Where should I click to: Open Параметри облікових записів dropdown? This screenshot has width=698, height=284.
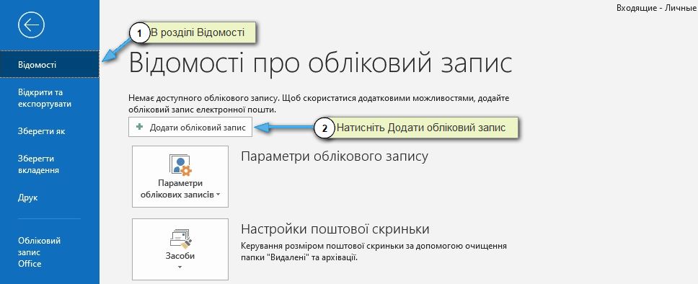coord(180,177)
